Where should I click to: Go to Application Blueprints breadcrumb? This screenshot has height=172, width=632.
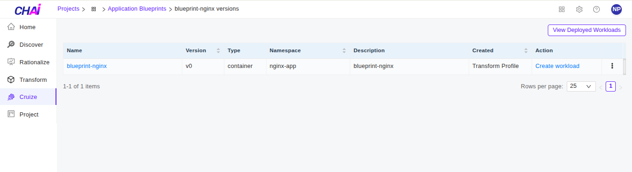point(137,9)
